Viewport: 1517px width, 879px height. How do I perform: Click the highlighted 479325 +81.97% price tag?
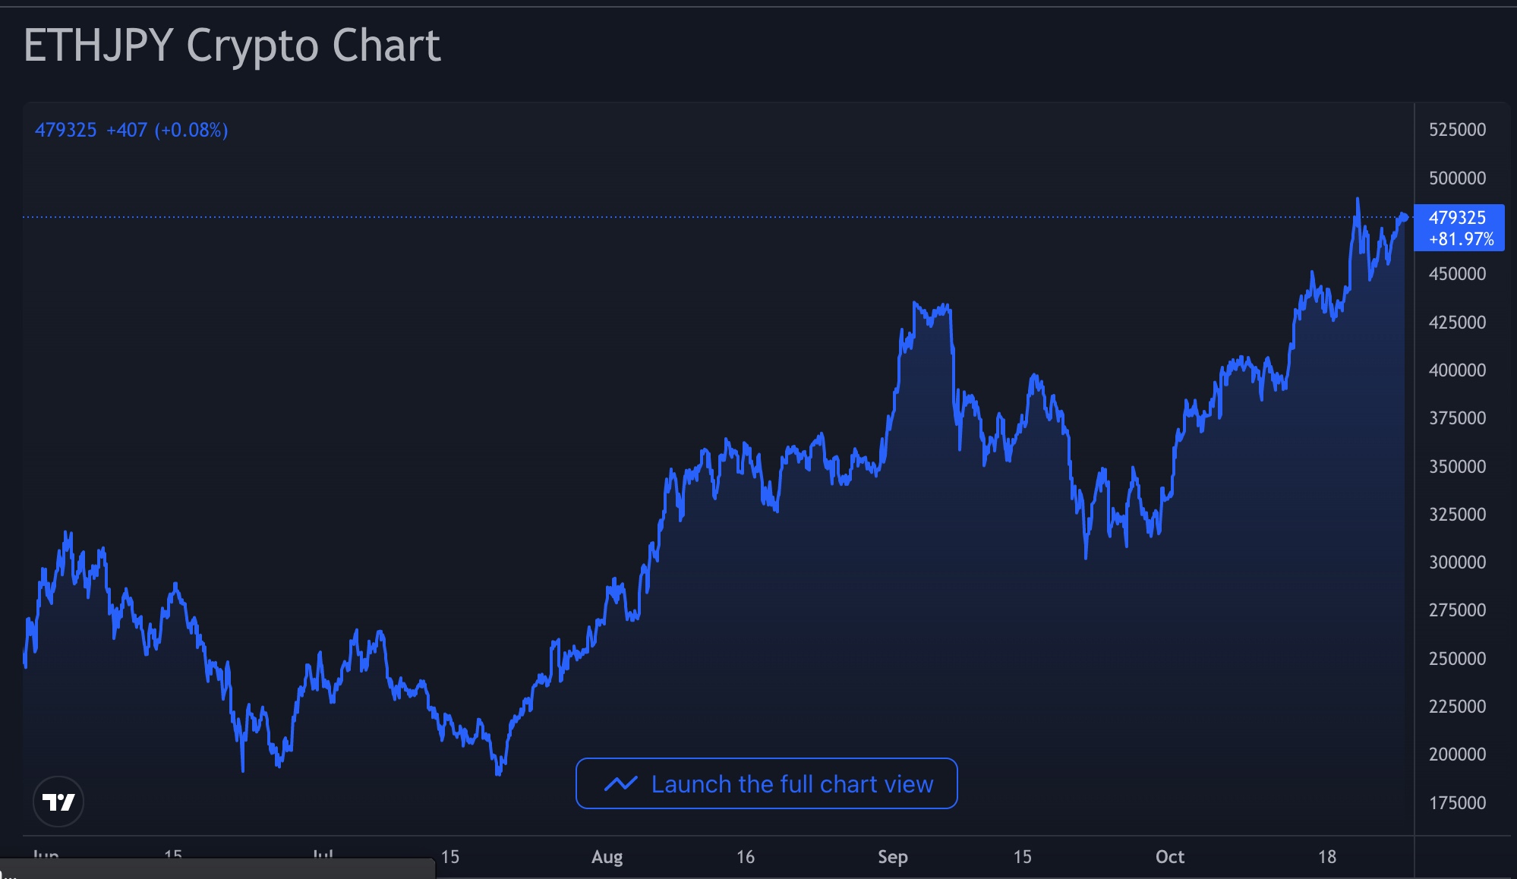(1459, 228)
